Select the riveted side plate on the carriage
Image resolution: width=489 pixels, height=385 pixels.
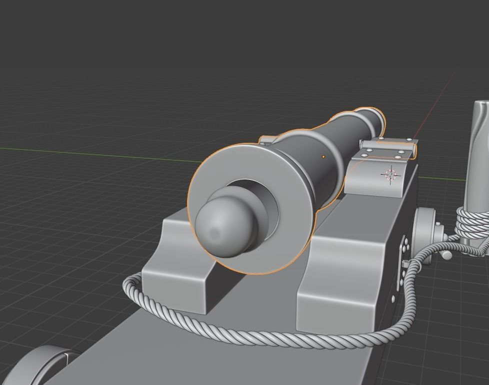402,263
